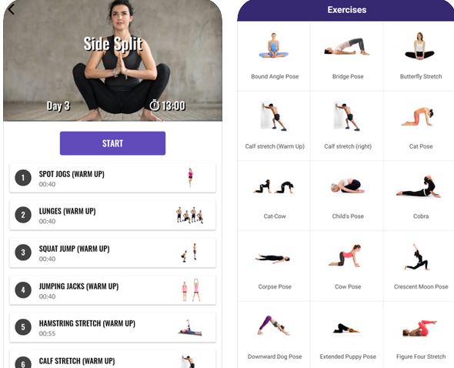Choose the Butterfly Stretch exercise
The width and height of the screenshot is (454, 368).
point(420,56)
